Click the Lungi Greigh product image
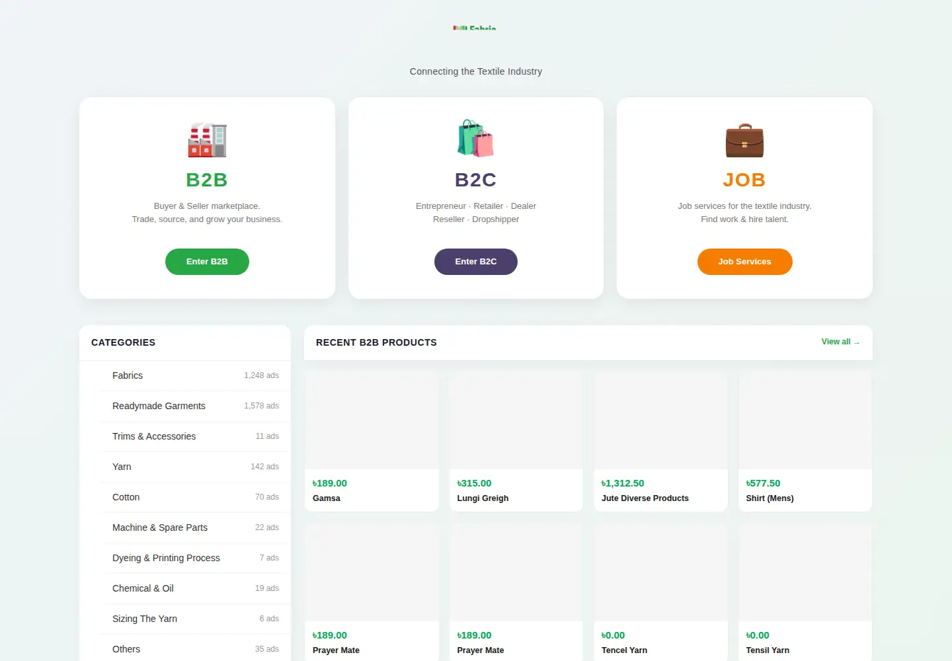Screen dimensions: 952x661 [516, 420]
